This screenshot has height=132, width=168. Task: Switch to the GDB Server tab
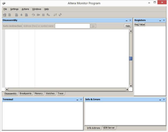(109, 128)
